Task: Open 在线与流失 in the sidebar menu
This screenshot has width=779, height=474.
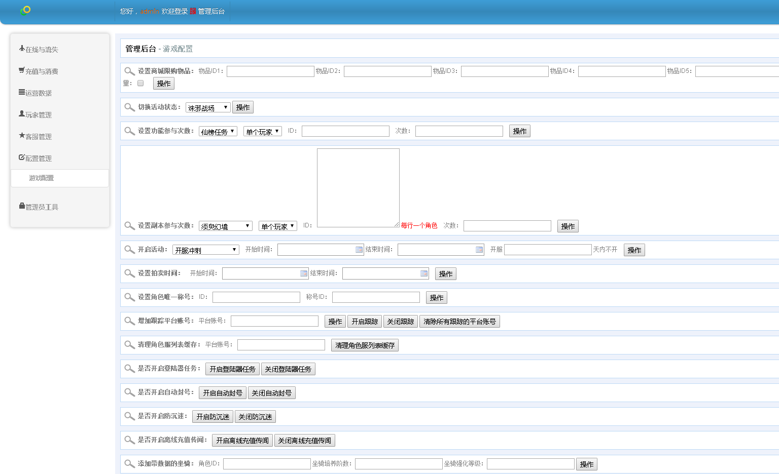Action: [42, 50]
